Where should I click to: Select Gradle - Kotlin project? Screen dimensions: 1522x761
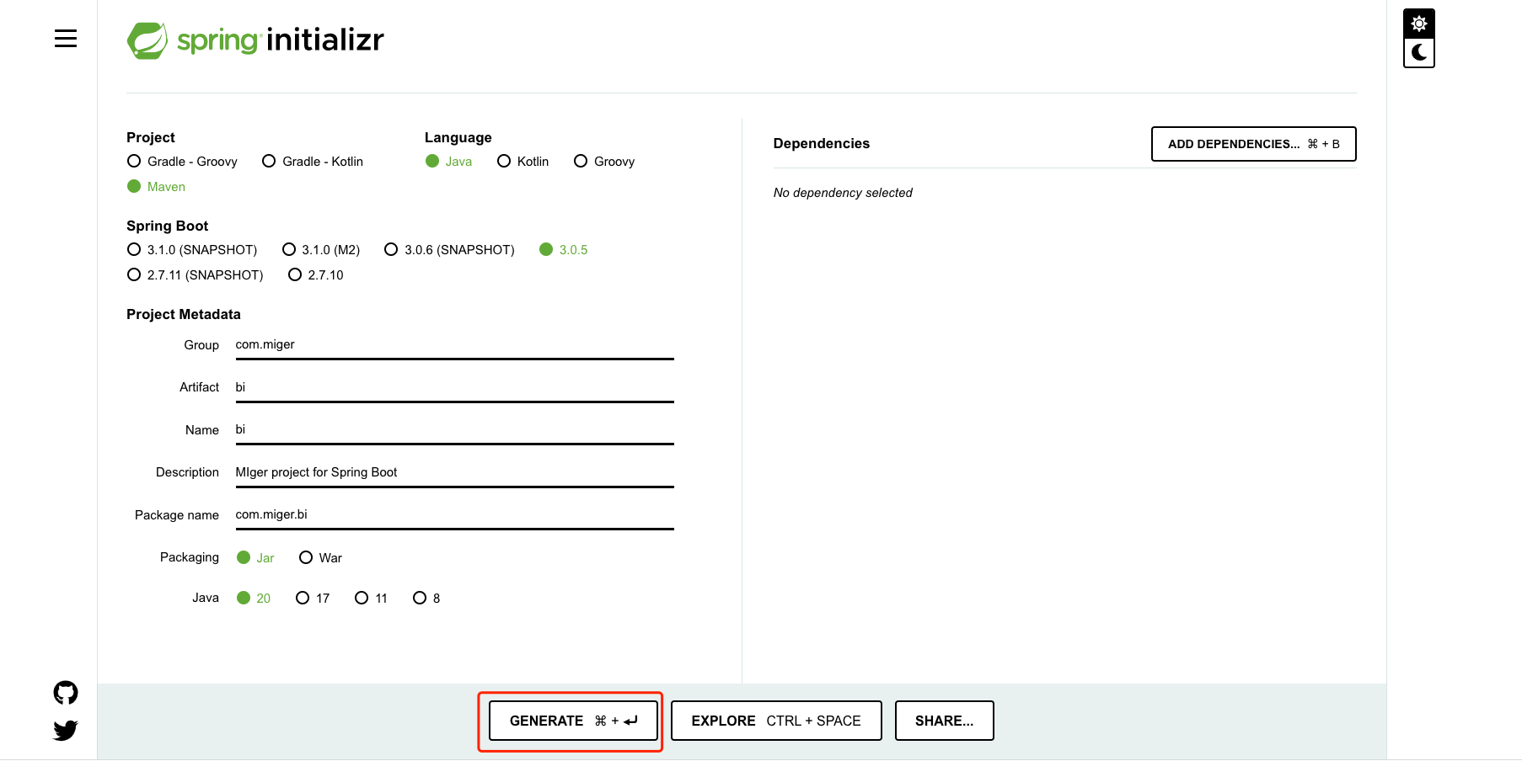click(x=313, y=162)
